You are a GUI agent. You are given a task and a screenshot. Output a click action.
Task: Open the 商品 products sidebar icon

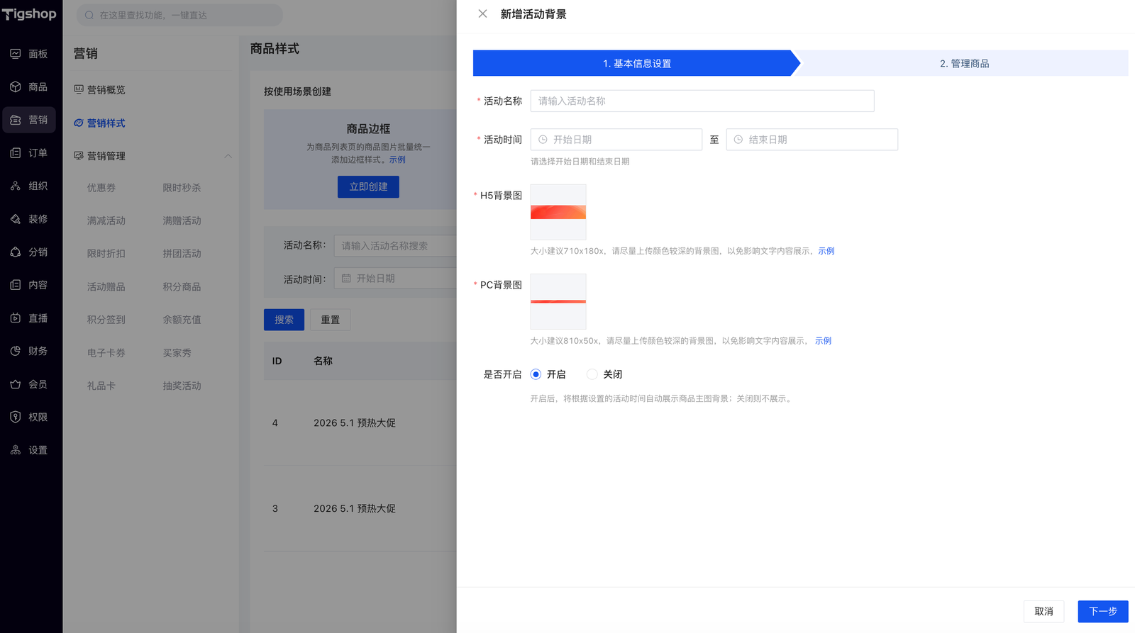16,86
